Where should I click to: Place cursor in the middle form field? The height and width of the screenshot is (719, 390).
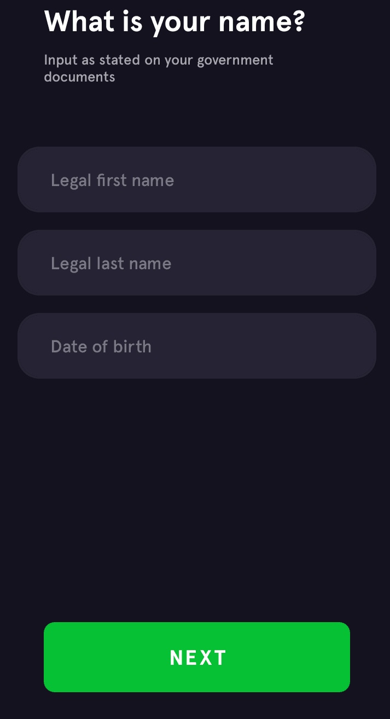(x=197, y=263)
